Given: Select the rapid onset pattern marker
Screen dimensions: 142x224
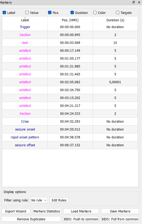Looking at the screenshot, I should pos(70,137).
